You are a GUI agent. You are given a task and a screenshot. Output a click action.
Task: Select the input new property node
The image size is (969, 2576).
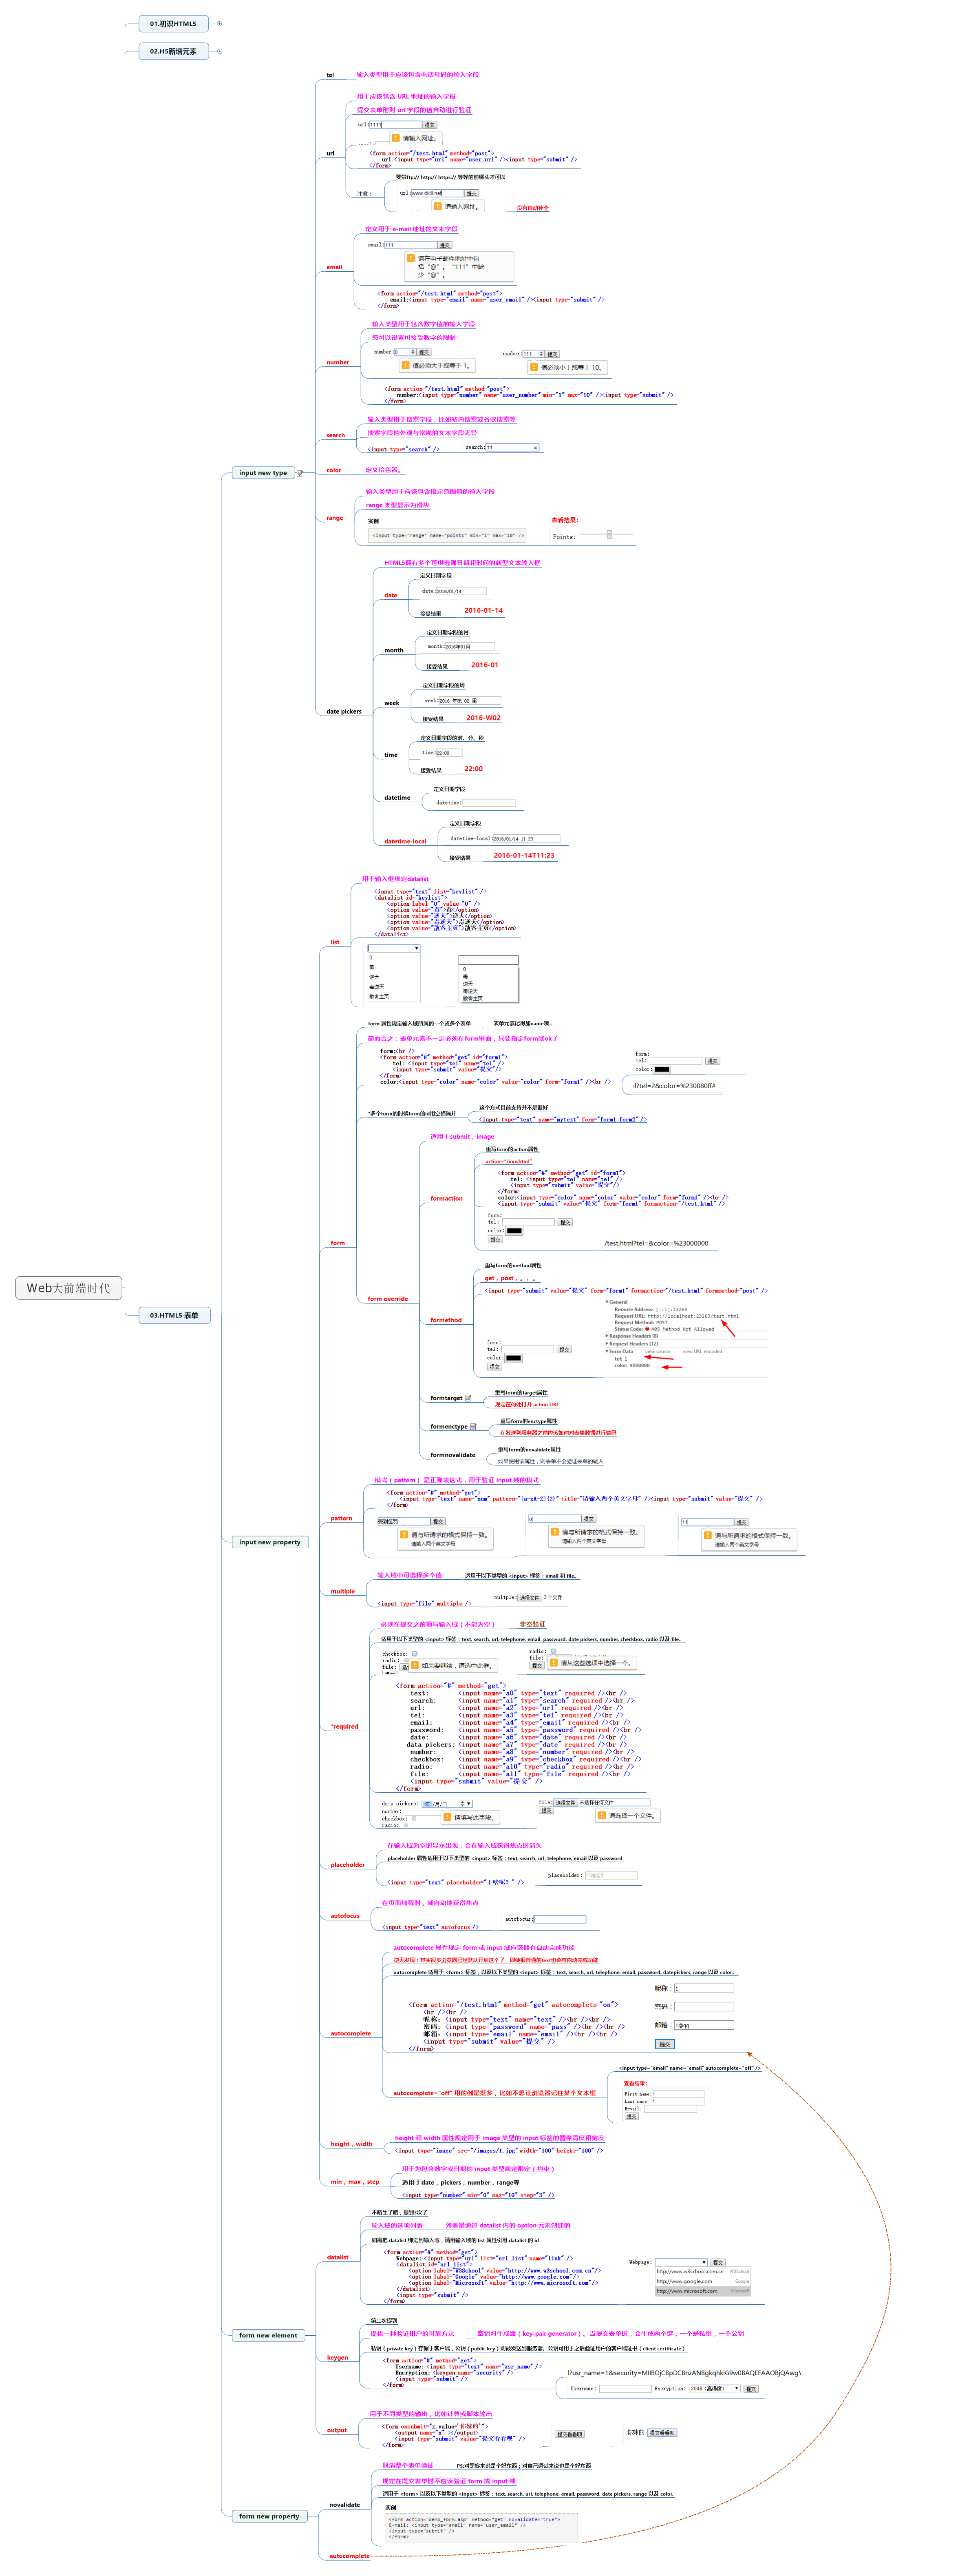click(x=270, y=1542)
